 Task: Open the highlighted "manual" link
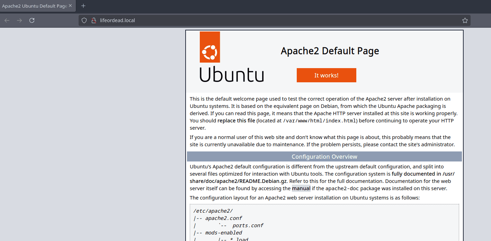pos(301,188)
